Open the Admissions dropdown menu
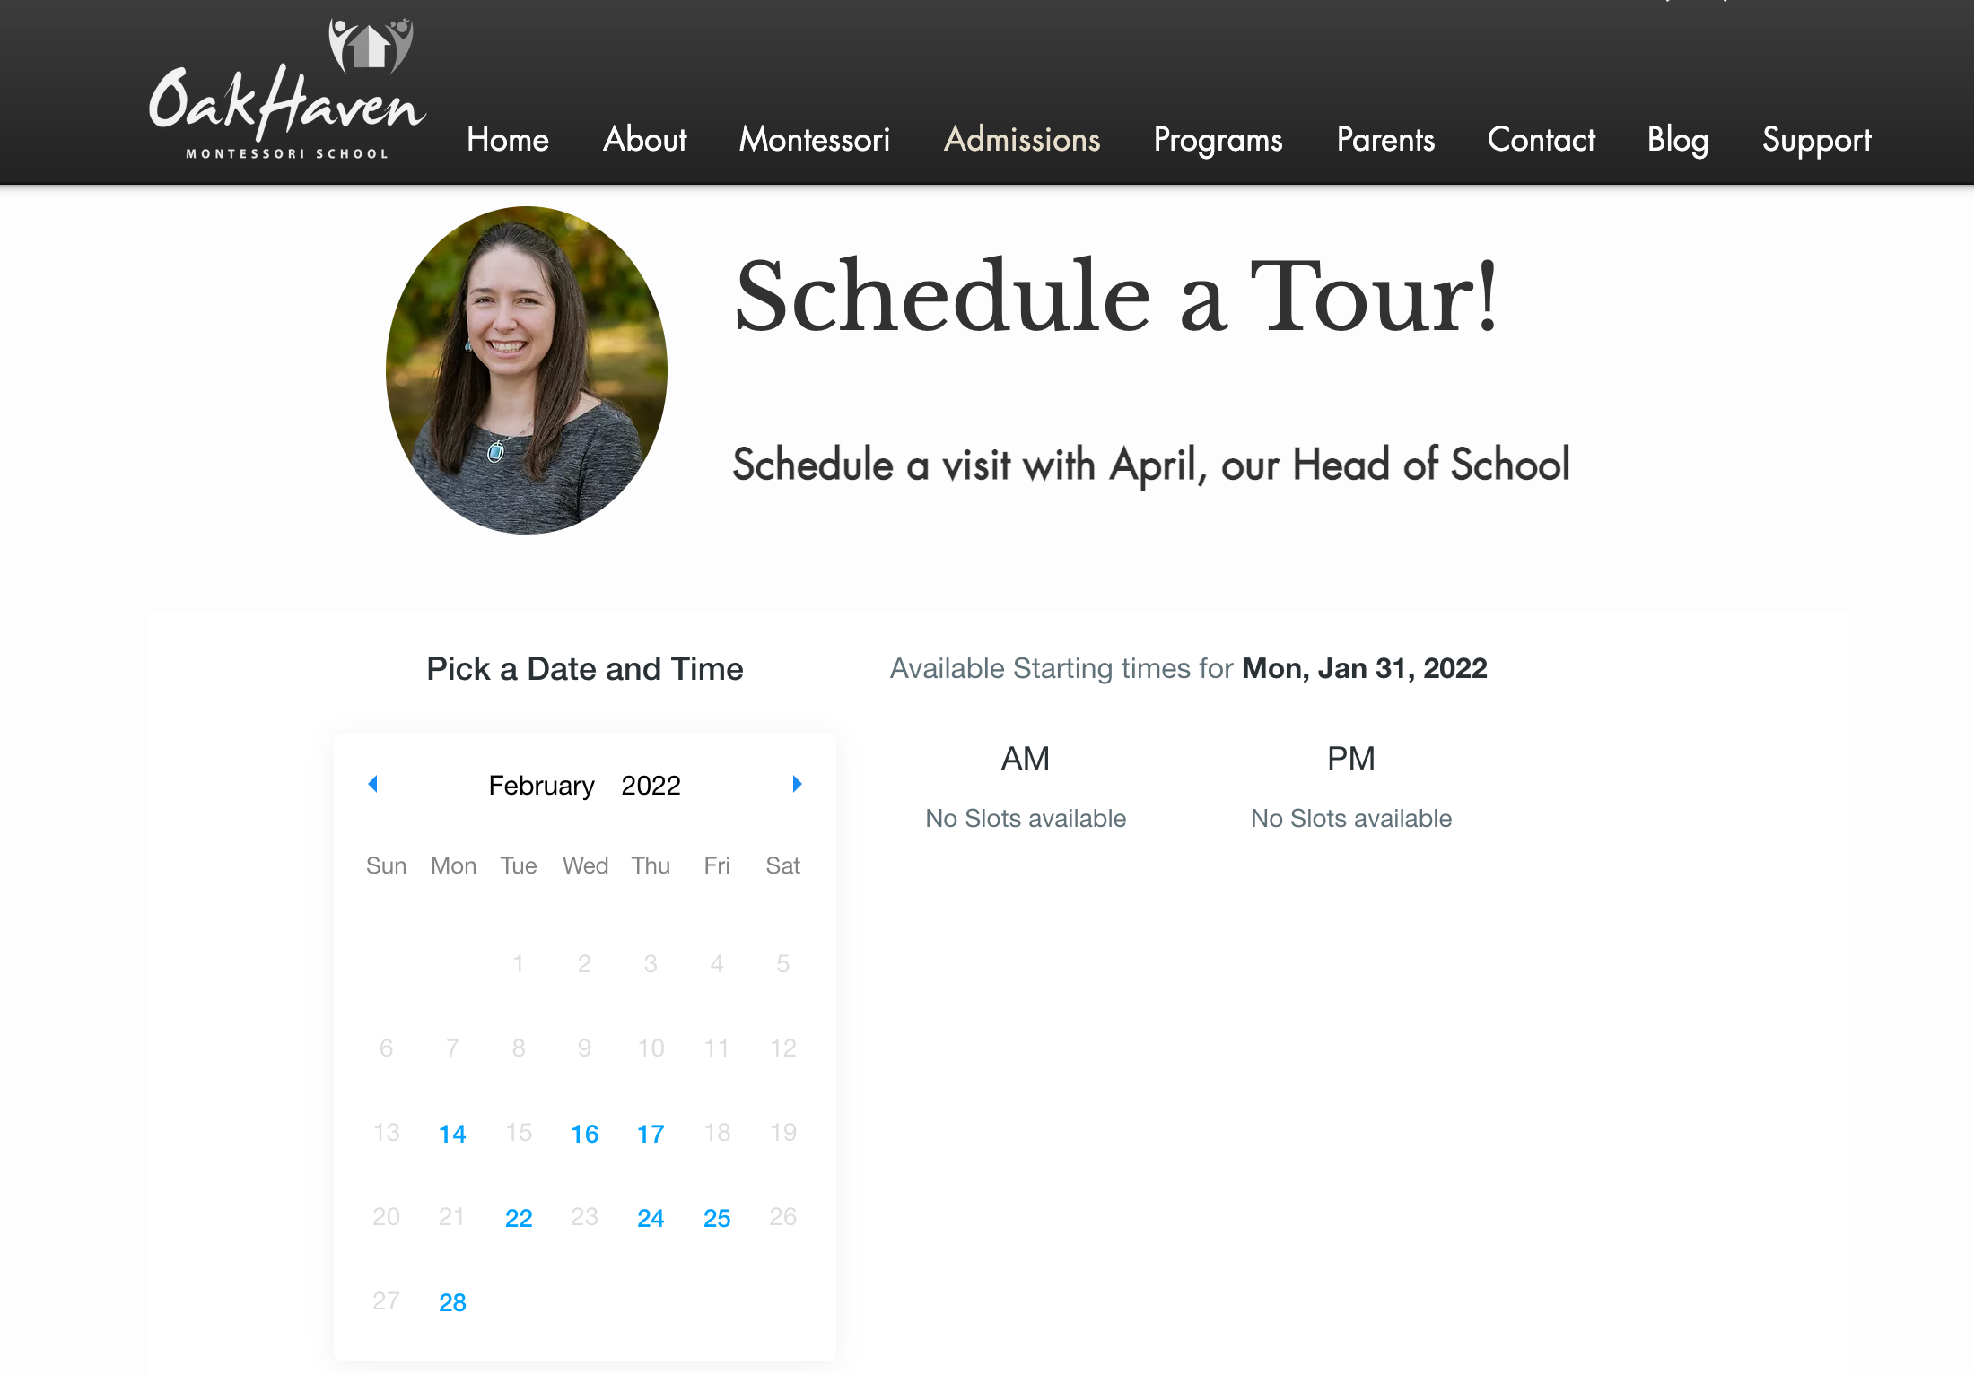 tap(1021, 138)
